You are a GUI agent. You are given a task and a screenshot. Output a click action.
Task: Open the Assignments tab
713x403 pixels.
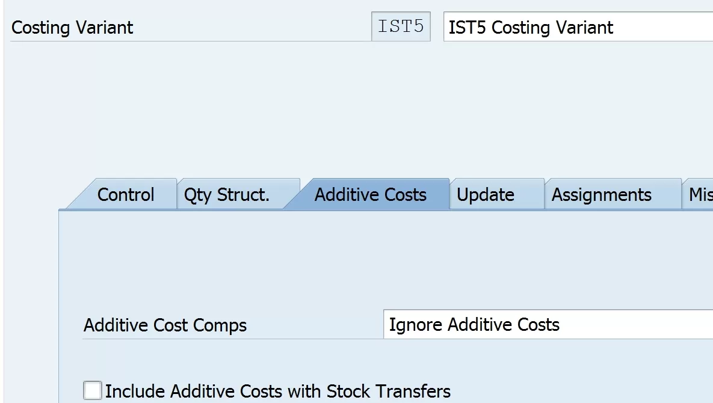602,195
